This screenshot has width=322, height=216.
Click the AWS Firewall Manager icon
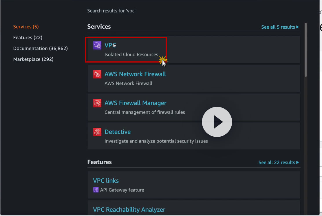97,103
